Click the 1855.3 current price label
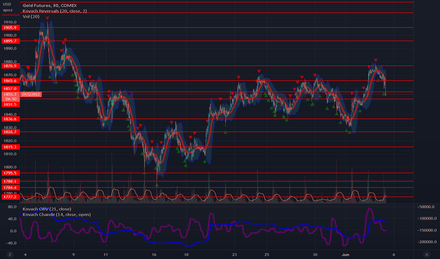Screen dimensions: 440x259 coord(11,94)
